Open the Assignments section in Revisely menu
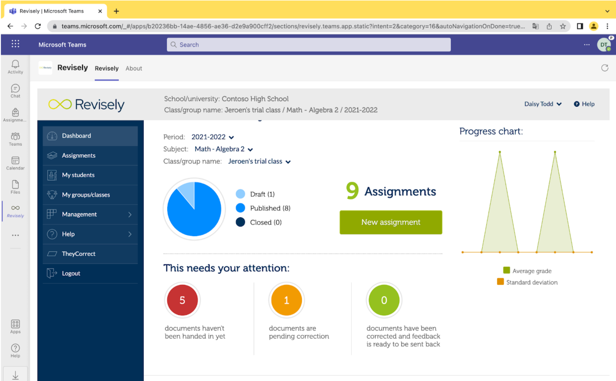Viewport: 616px width, 381px height. pyautogui.click(x=78, y=155)
